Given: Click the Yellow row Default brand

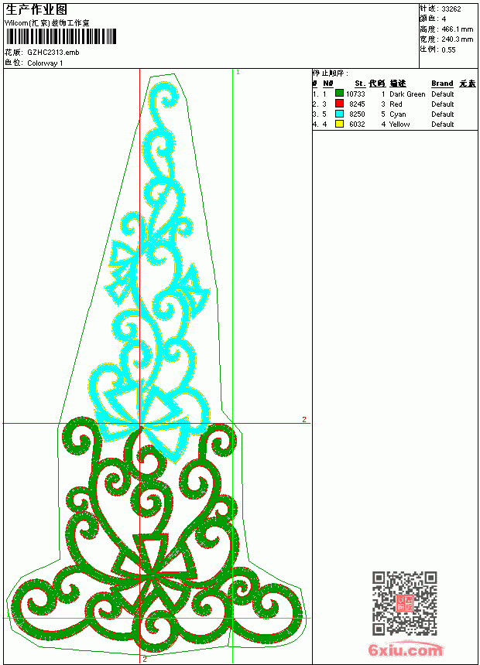Looking at the screenshot, I should (443, 124).
